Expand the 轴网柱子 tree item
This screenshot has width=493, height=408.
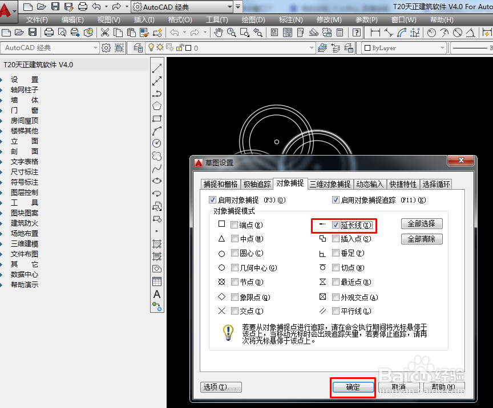tap(24, 90)
